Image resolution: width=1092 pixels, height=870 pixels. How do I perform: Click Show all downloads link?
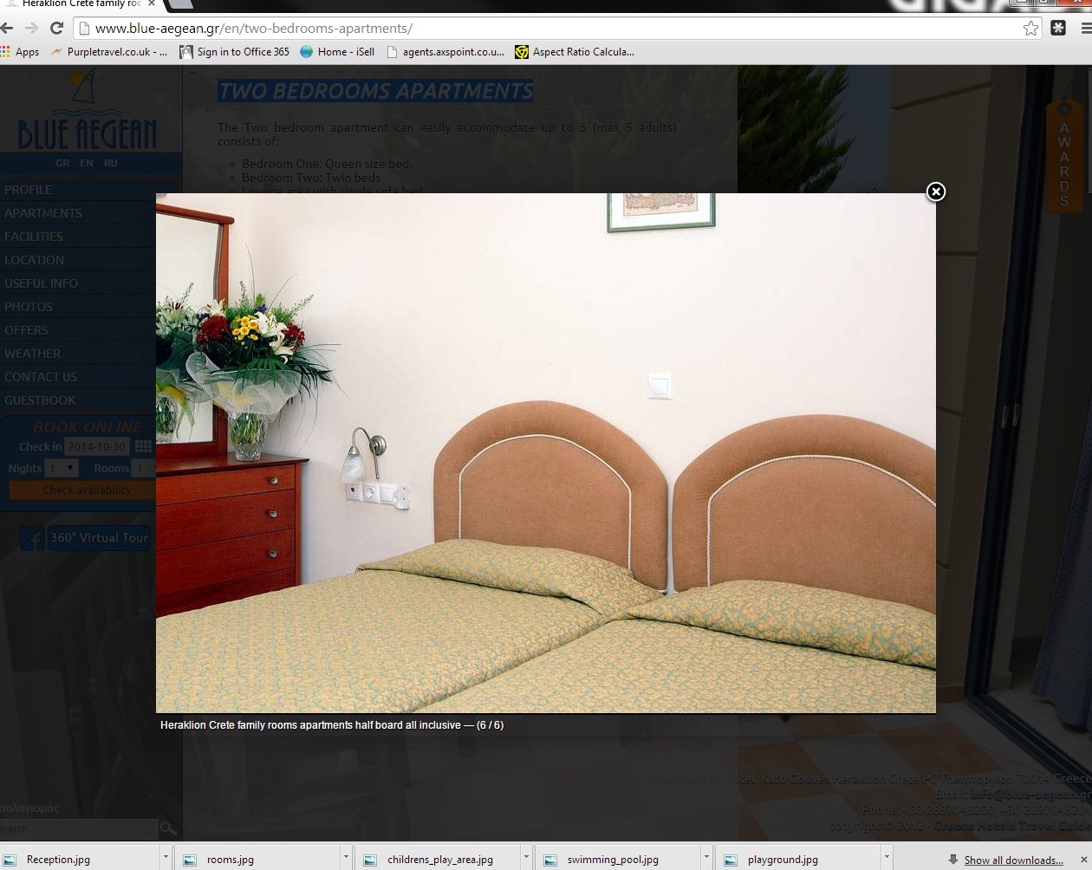1013,860
